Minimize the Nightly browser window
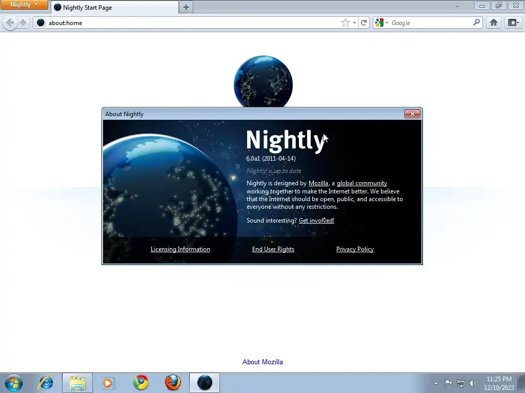 [482, 6]
